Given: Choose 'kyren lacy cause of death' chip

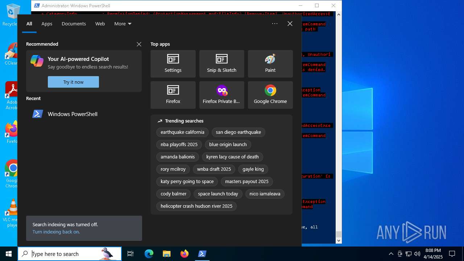Looking at the screenshot, I should (232, 157).
